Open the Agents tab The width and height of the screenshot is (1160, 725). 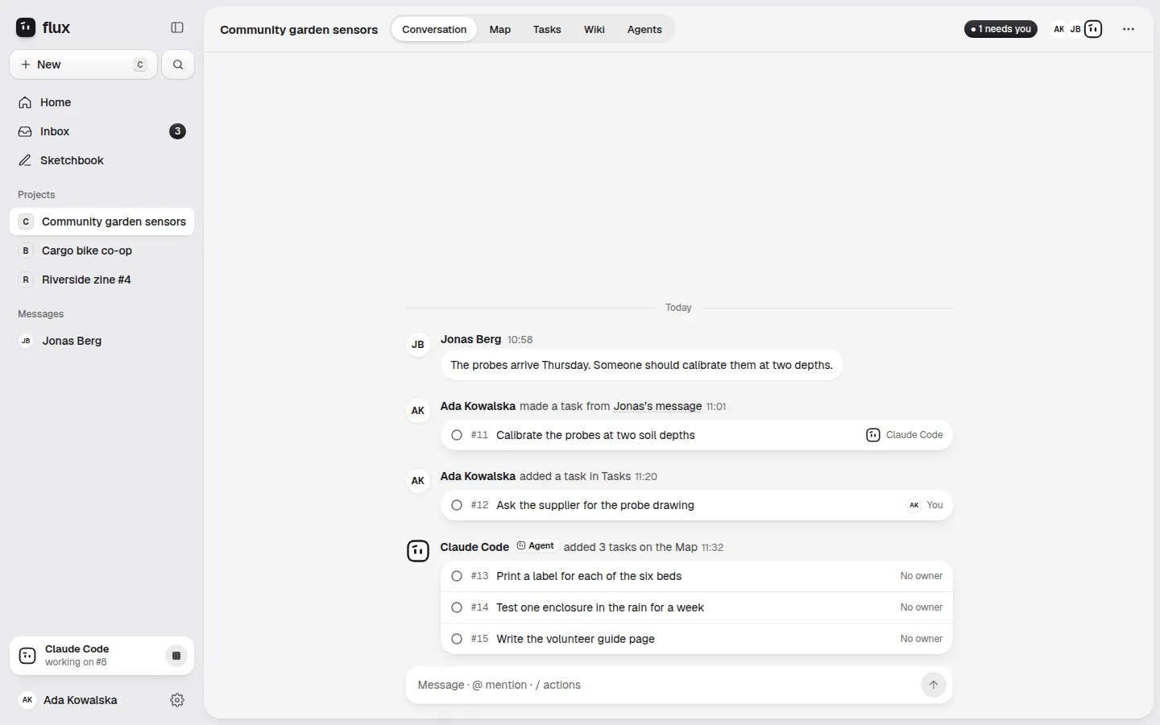click(x=644, y=29)
